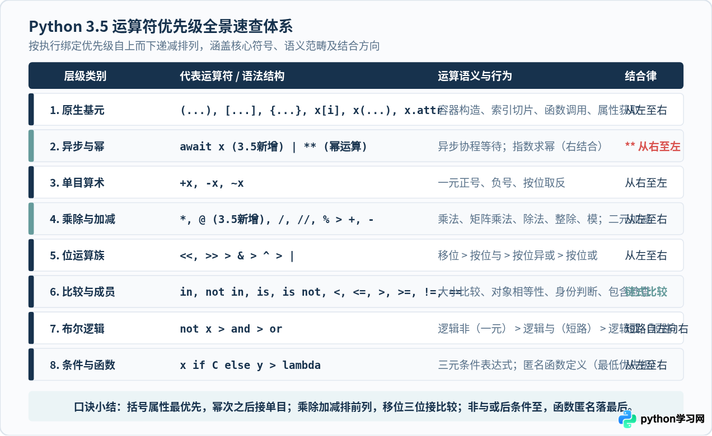Select the "1. 原生基元" row label

coord(77,110)
